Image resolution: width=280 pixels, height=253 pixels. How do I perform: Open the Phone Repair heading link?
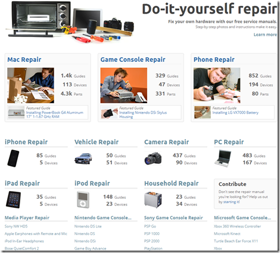(x=214, y=60)
